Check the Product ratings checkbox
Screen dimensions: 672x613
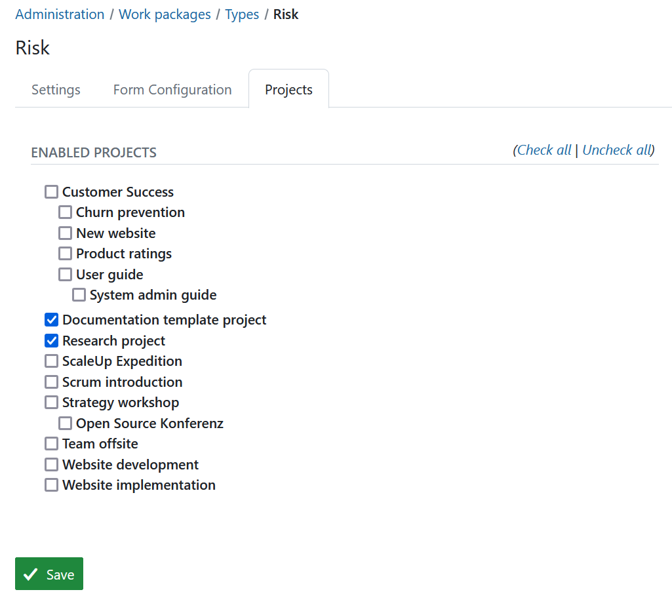(x=65, y=253)
